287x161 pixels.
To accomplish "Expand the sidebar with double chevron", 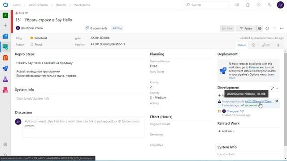I will pos(5,155).
